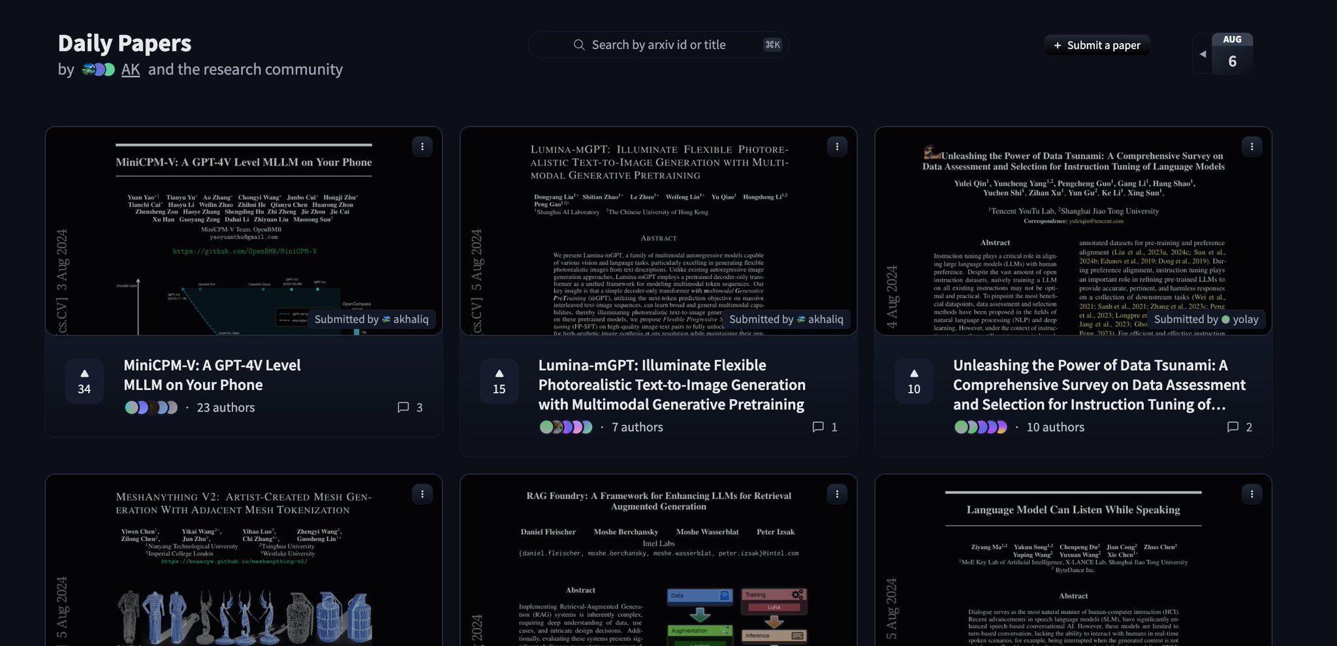
Task: Open options menu on RAG Foundry card
Action: pyautogui.click(x=837, y=494)
